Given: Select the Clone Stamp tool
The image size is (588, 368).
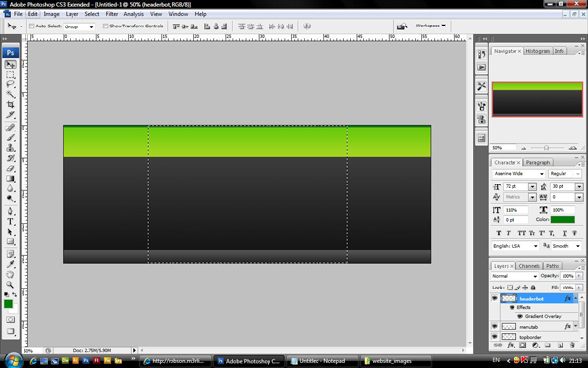Looking at the screenshot, I should coord(11,148).
